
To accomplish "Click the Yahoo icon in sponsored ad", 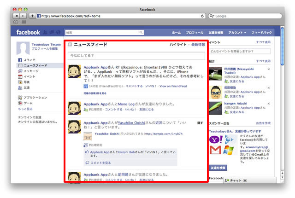I will click(216, 140).
